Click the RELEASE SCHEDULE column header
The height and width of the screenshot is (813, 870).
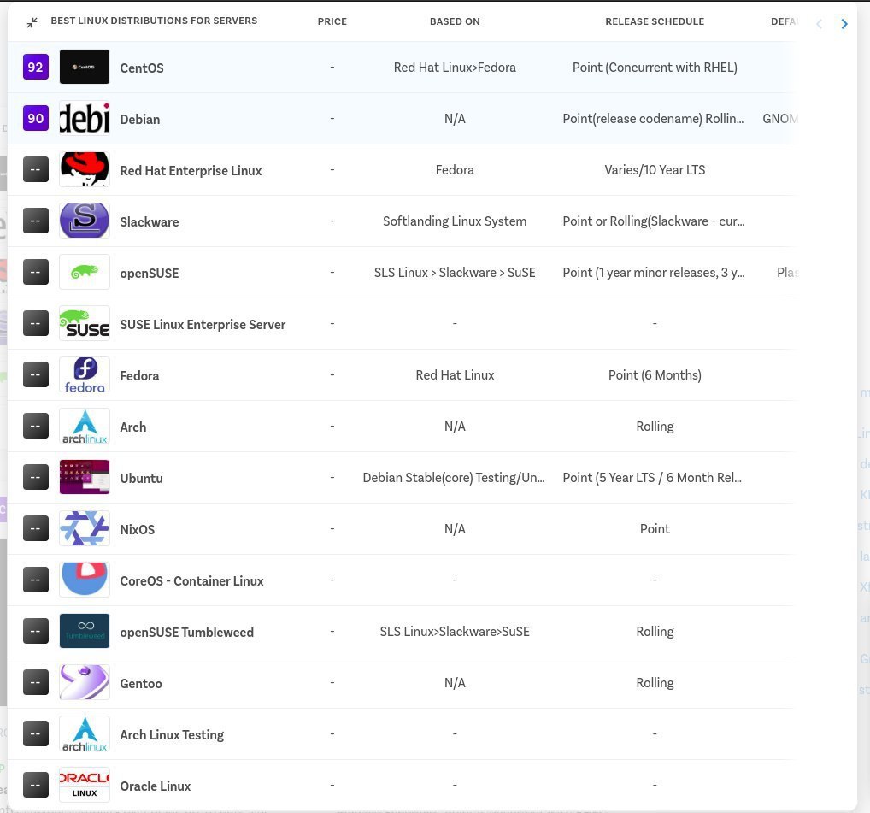(x=654, y=21)
